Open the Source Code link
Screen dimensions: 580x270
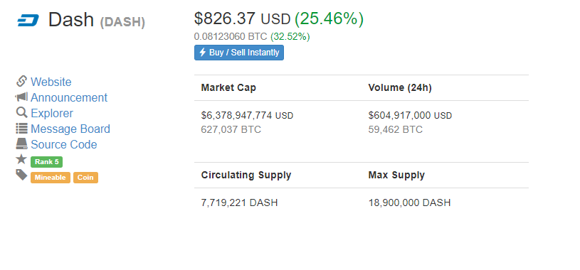(x=63, y=144)
